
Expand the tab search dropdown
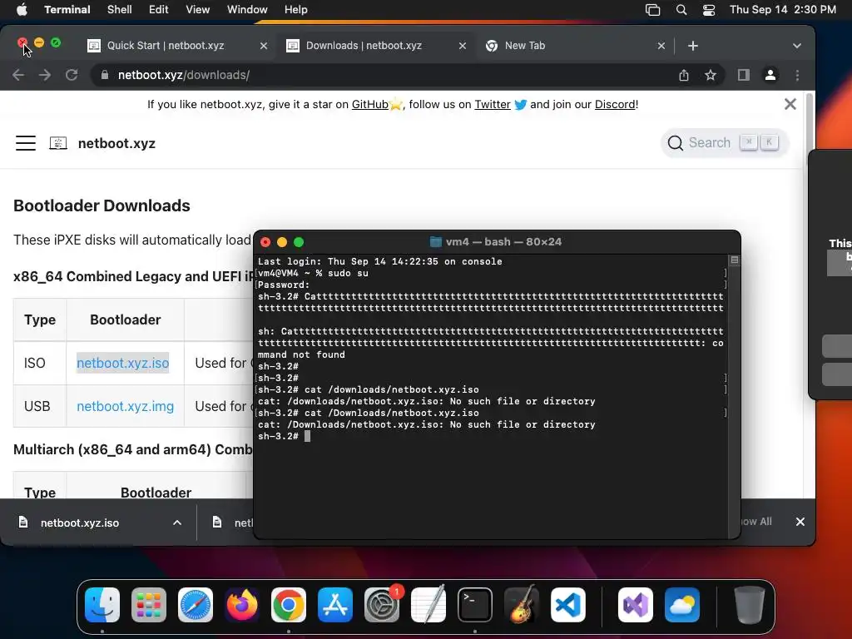tap(797, 46)
